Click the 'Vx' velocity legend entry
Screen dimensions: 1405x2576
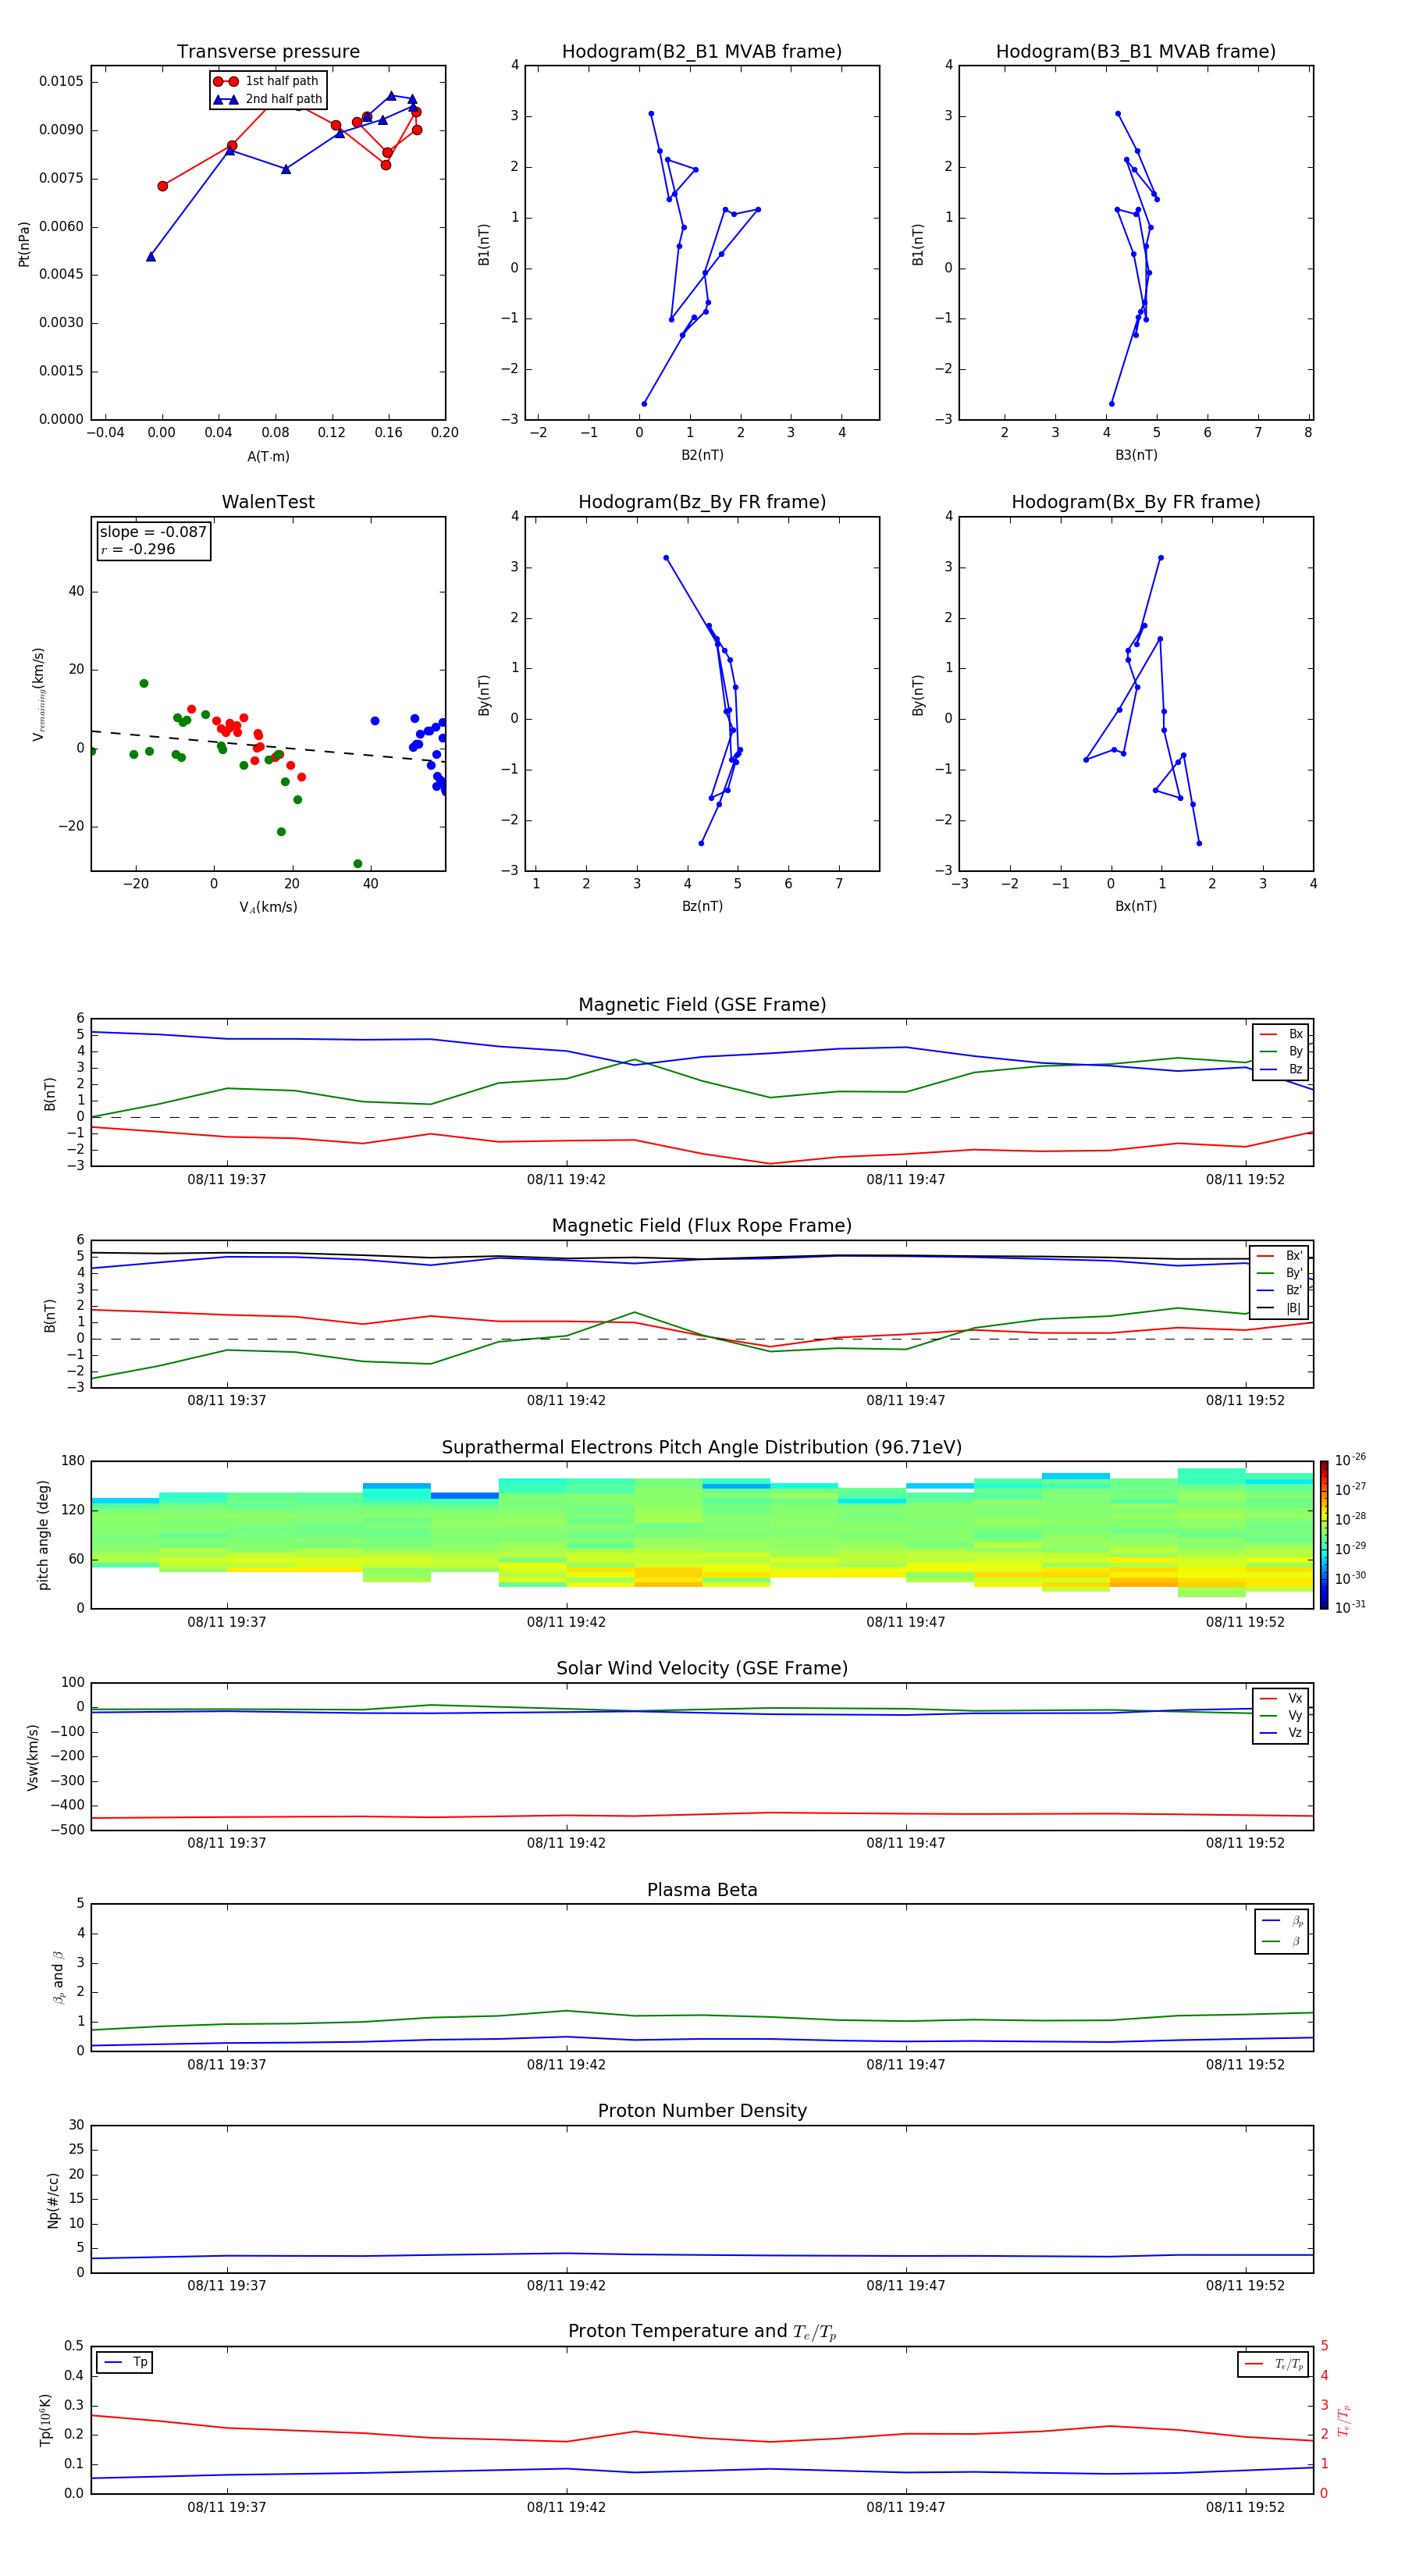click(1282, 1698)
